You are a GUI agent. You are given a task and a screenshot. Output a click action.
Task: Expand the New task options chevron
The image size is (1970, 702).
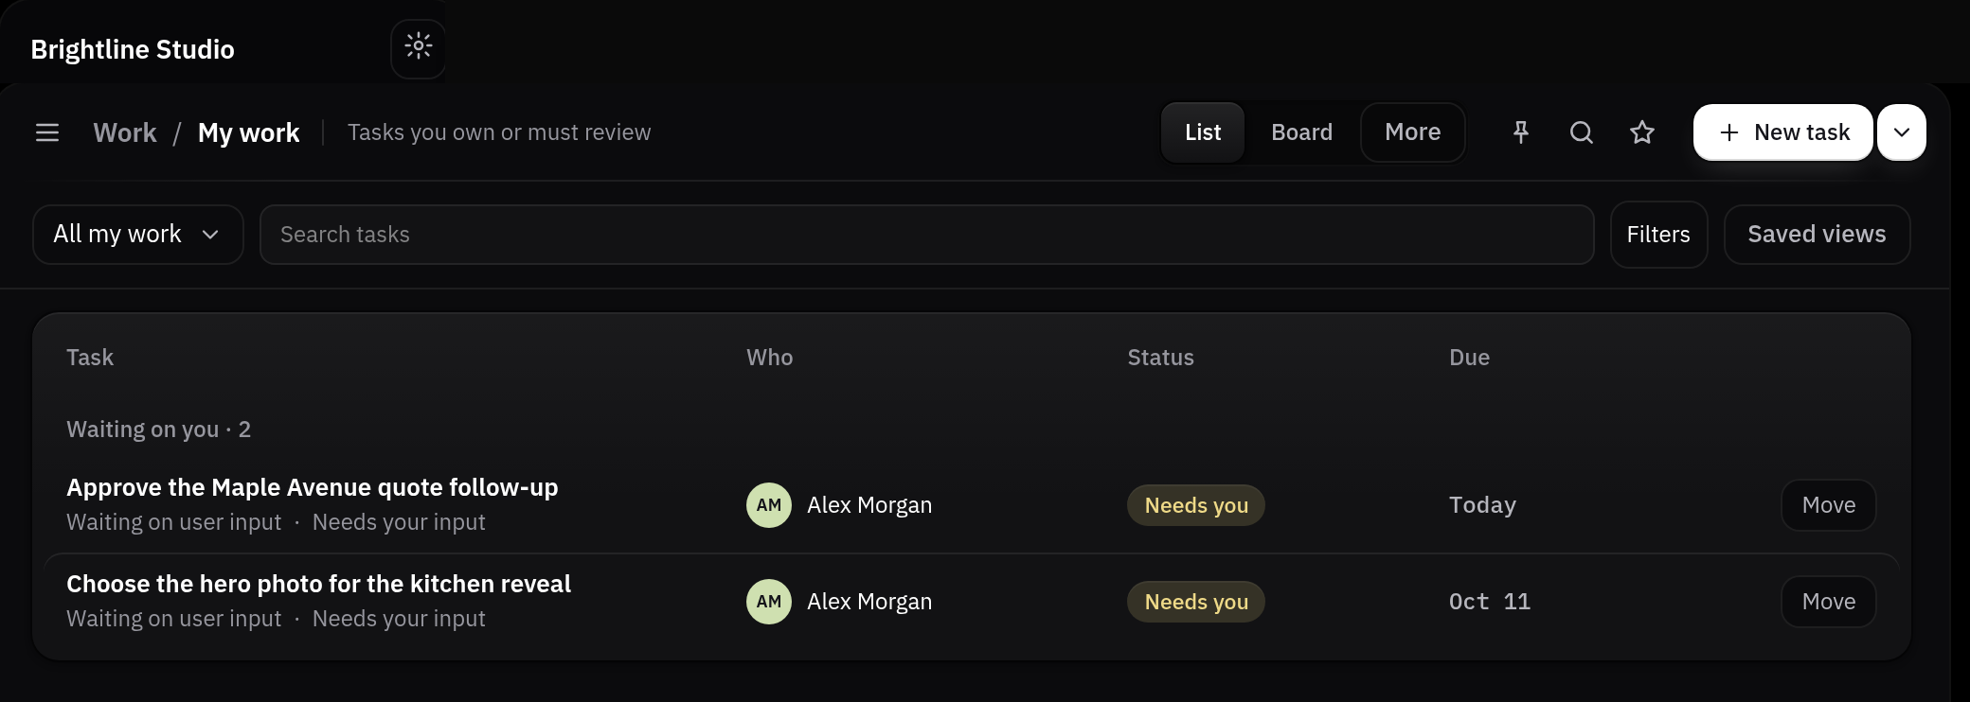coord(1902,132)
